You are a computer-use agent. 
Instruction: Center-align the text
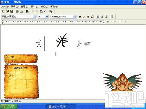click(x=102, y=17)
